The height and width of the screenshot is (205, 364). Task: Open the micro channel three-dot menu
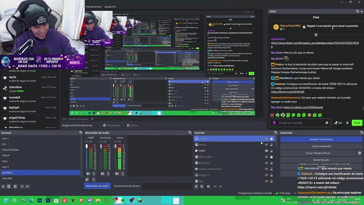(123, 174)
